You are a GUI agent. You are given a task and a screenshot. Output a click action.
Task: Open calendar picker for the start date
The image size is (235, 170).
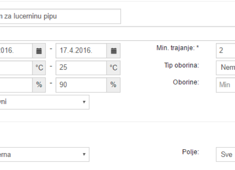click(x=39, y=51)
